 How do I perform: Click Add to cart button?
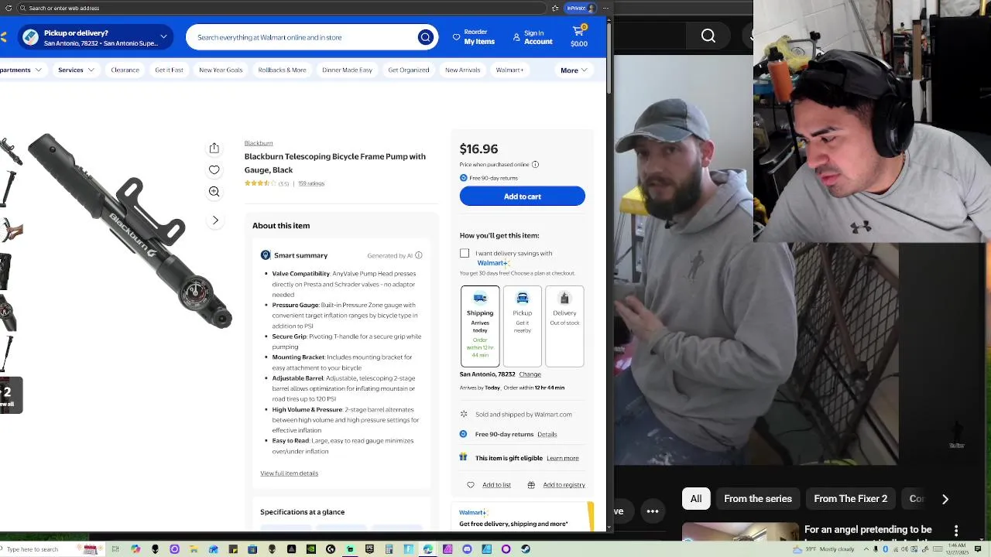(x=523, y=196)
